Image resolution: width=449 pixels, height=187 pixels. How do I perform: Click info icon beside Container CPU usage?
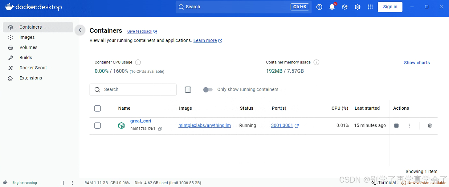(138, 62)
